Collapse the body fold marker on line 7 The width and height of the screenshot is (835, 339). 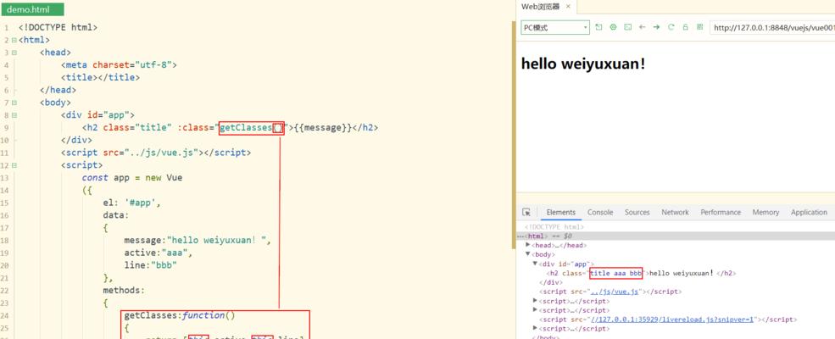(14, 103)
